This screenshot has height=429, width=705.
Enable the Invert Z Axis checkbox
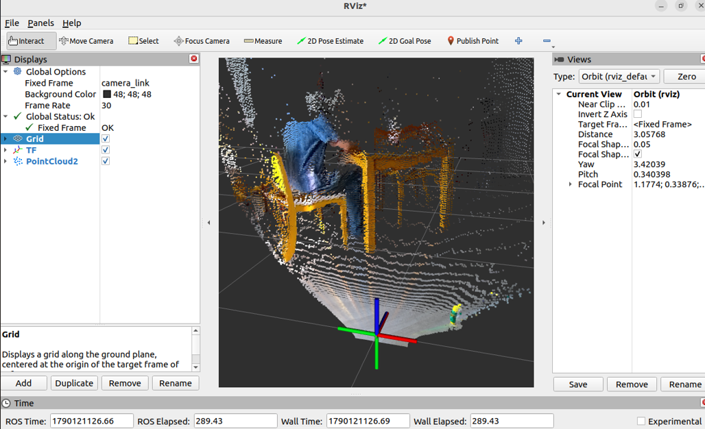[638, 114]
